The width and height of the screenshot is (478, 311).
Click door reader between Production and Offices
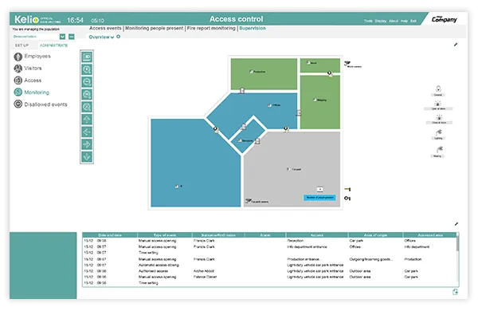pyautogui.click(x=242, y=90)
